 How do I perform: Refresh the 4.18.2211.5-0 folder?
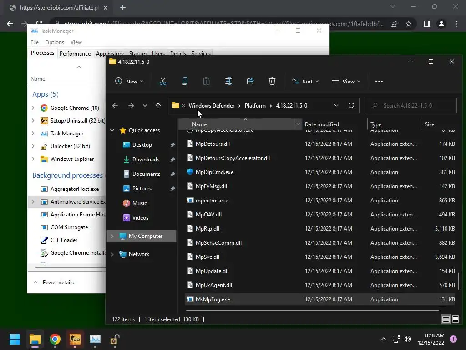(351, 105)
